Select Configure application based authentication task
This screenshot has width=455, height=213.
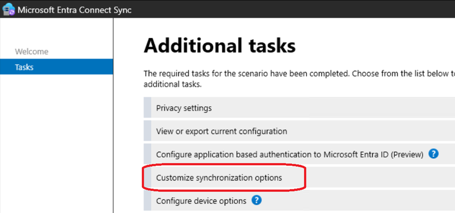point(289,154)
